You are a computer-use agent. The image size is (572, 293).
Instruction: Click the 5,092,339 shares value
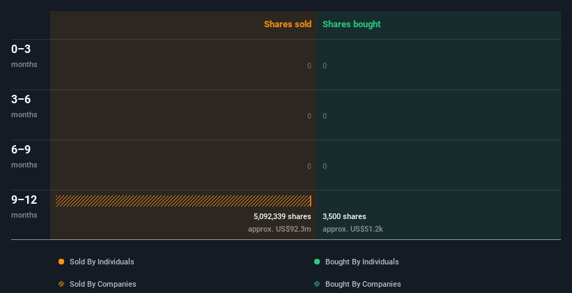click(x=282, y=217)
